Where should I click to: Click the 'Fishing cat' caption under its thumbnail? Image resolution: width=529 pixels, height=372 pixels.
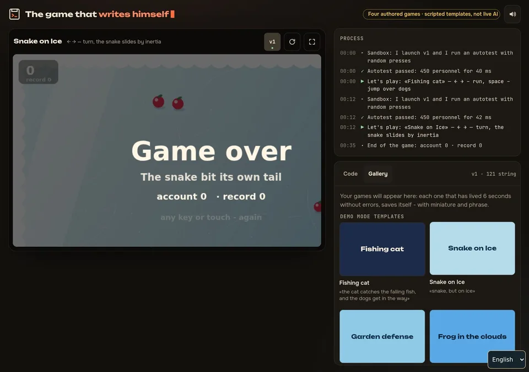354,283
